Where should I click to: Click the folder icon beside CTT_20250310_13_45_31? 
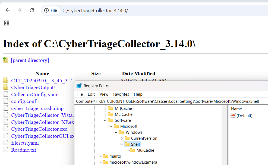coord(6,80)
